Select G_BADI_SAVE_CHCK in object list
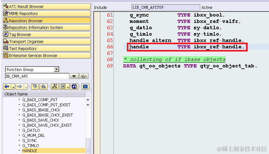Image resolution: width=269 pixels, height=154 pixels. [41, 120]
